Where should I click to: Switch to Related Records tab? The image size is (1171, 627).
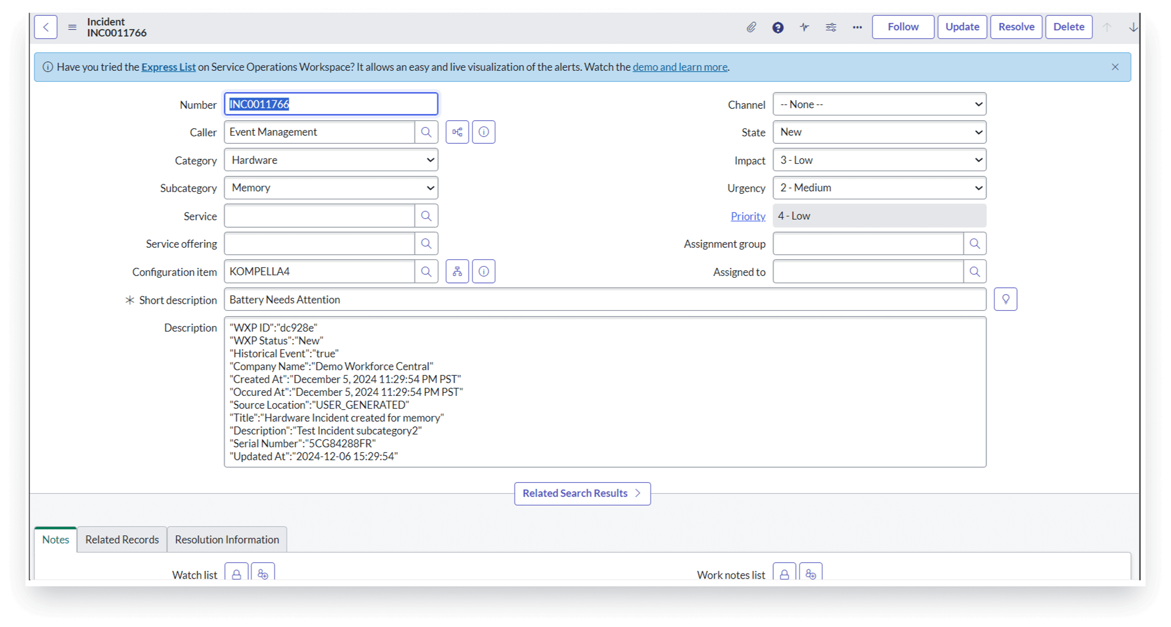click(122, 539)
